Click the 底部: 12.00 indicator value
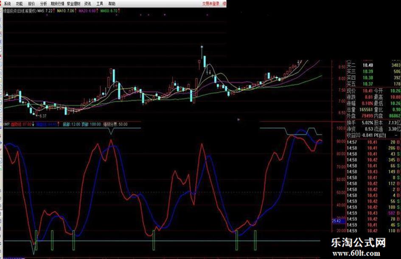401x259 pixels. 72,124
